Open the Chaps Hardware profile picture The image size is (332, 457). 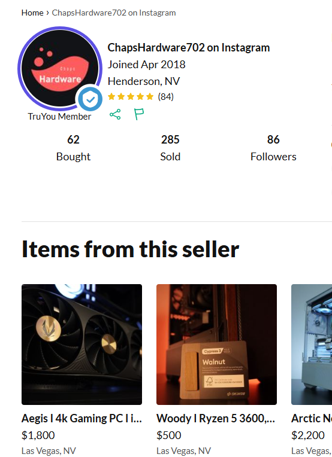60,69
